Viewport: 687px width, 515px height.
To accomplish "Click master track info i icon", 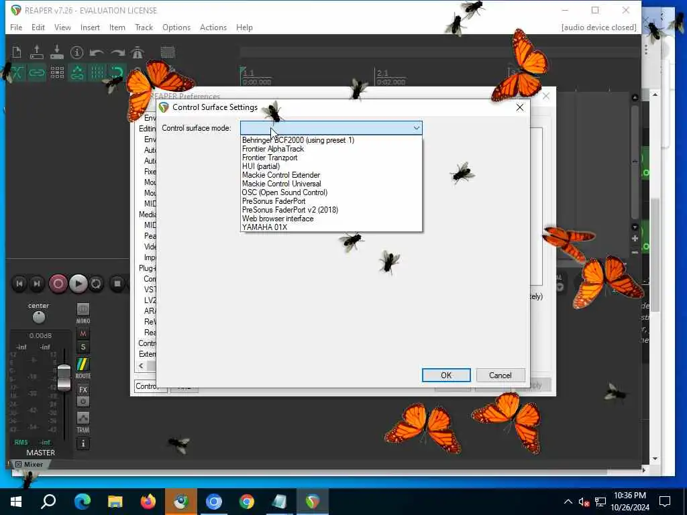I will tap(83, 444).
